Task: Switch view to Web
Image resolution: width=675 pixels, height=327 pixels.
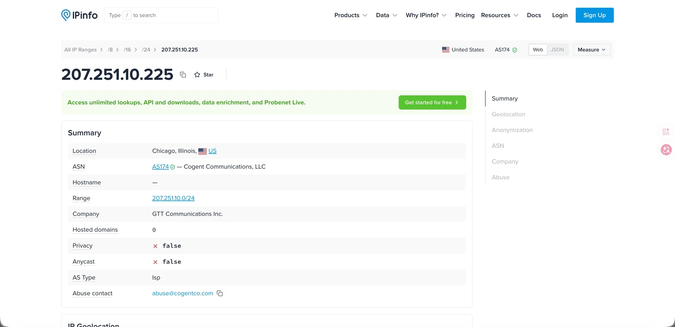Action: 538,50
